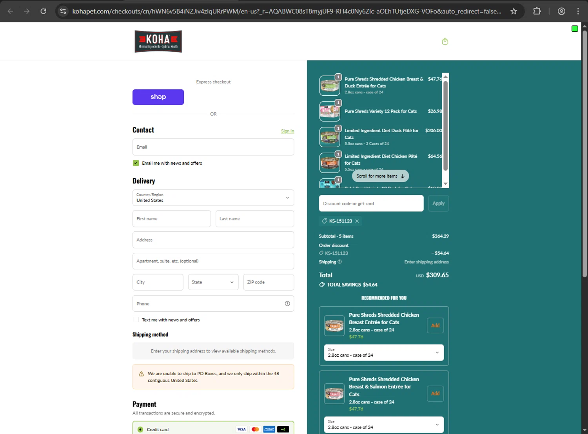Viewport: 588px width, 434px height.
Task: Open the State dropdown
Action: pos(213,282)
